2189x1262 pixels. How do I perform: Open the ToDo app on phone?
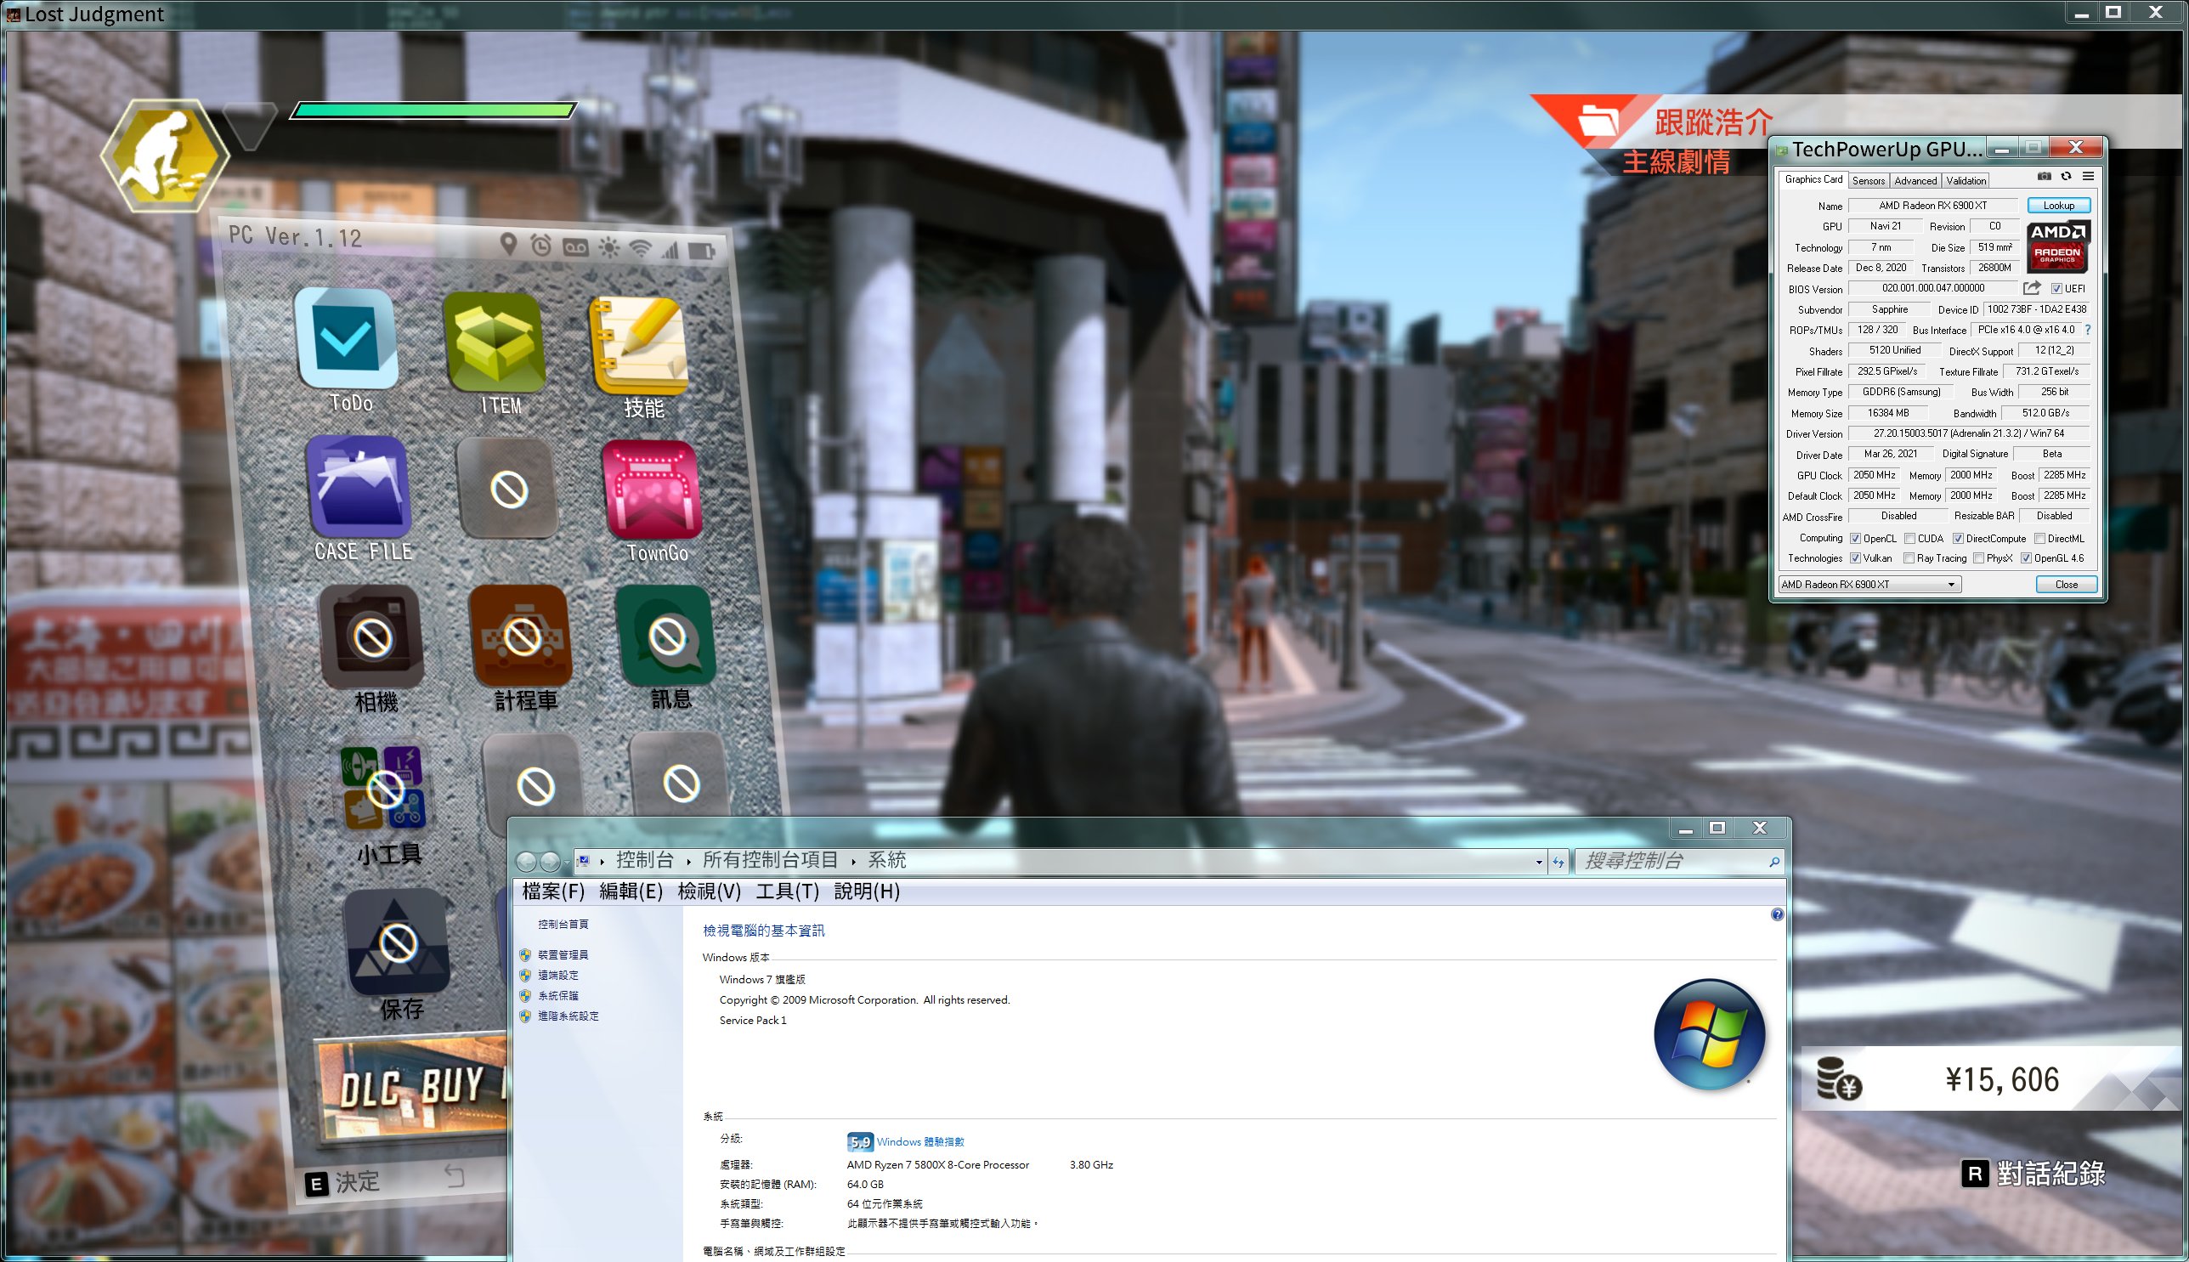pos(347,339)
